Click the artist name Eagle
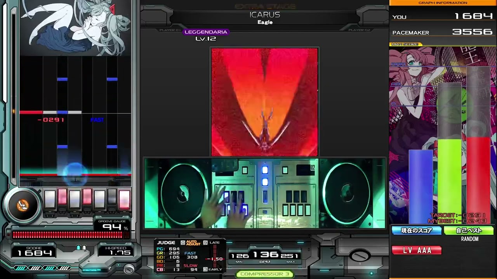Image resolution: width=497 pixels, height=279 pixels. 265,22
